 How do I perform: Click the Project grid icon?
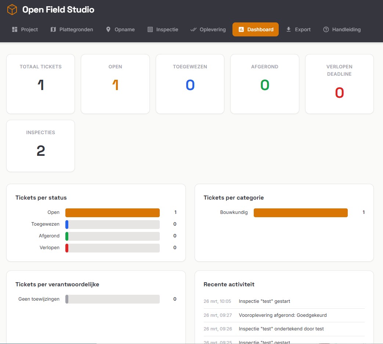tap(15, 29)
